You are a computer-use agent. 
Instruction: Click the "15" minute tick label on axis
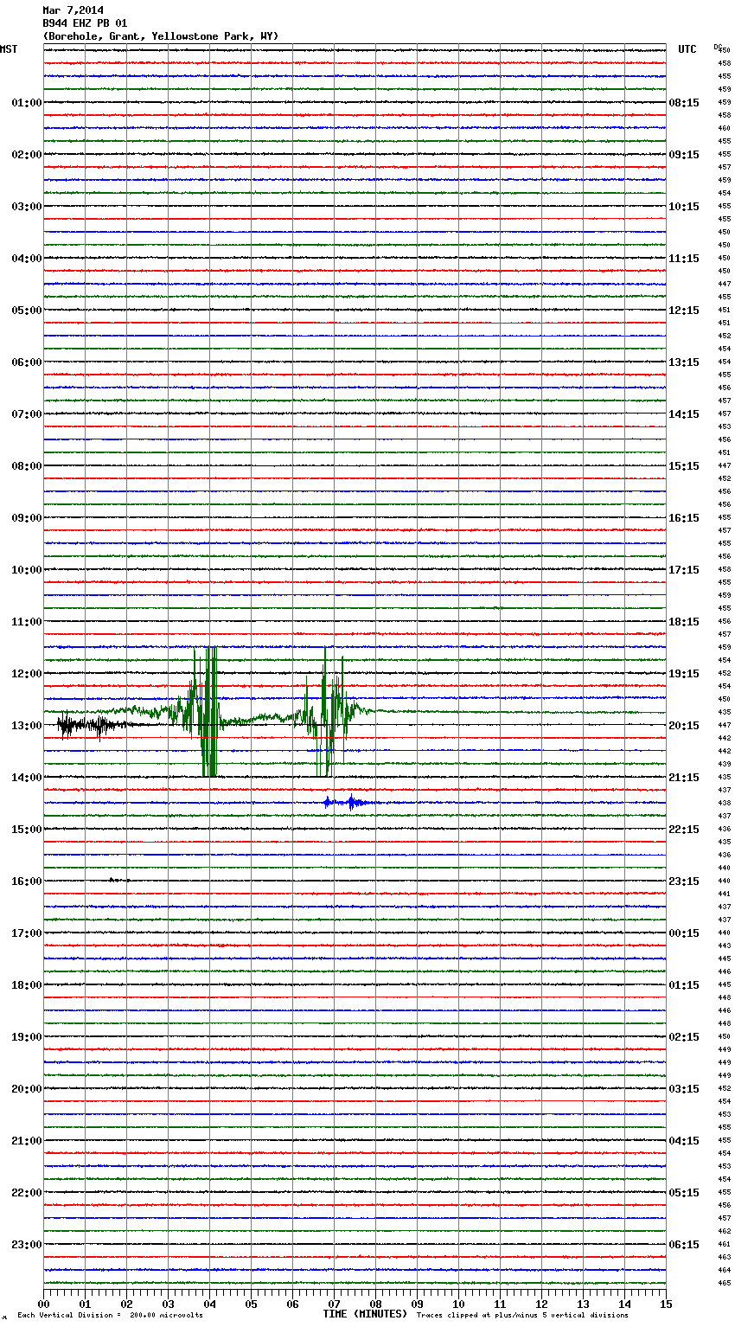666,1304
